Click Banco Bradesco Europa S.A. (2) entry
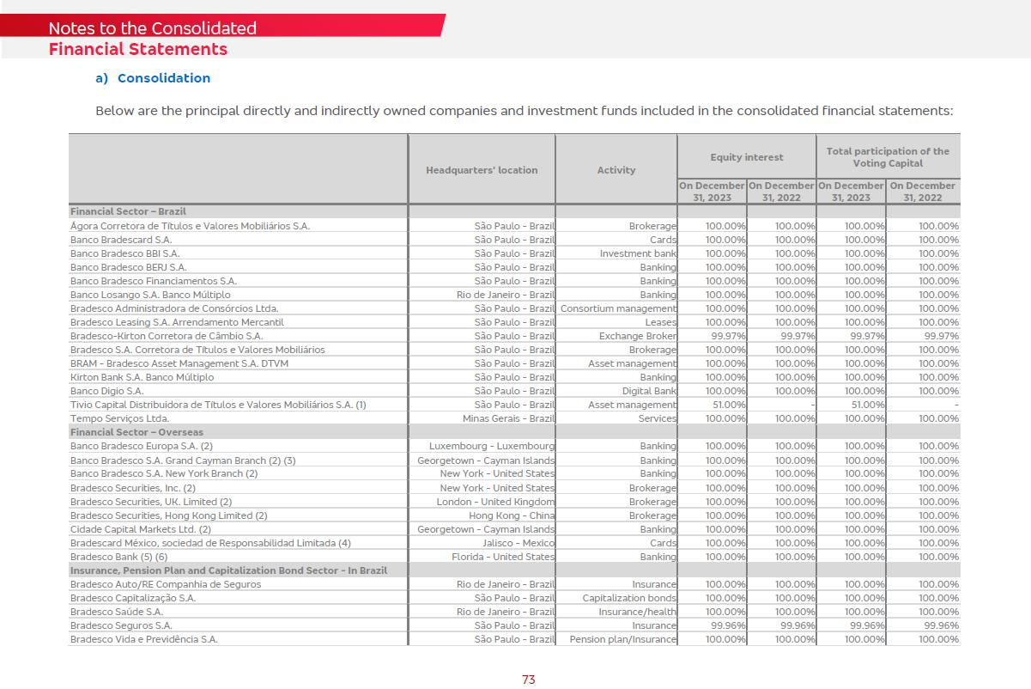Screen dimensions: 1031x689 point(141,446)
